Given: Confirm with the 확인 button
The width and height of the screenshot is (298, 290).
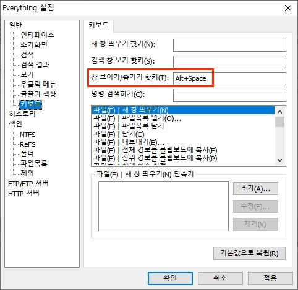Looking at the screenshot, I should coord(170,278).
